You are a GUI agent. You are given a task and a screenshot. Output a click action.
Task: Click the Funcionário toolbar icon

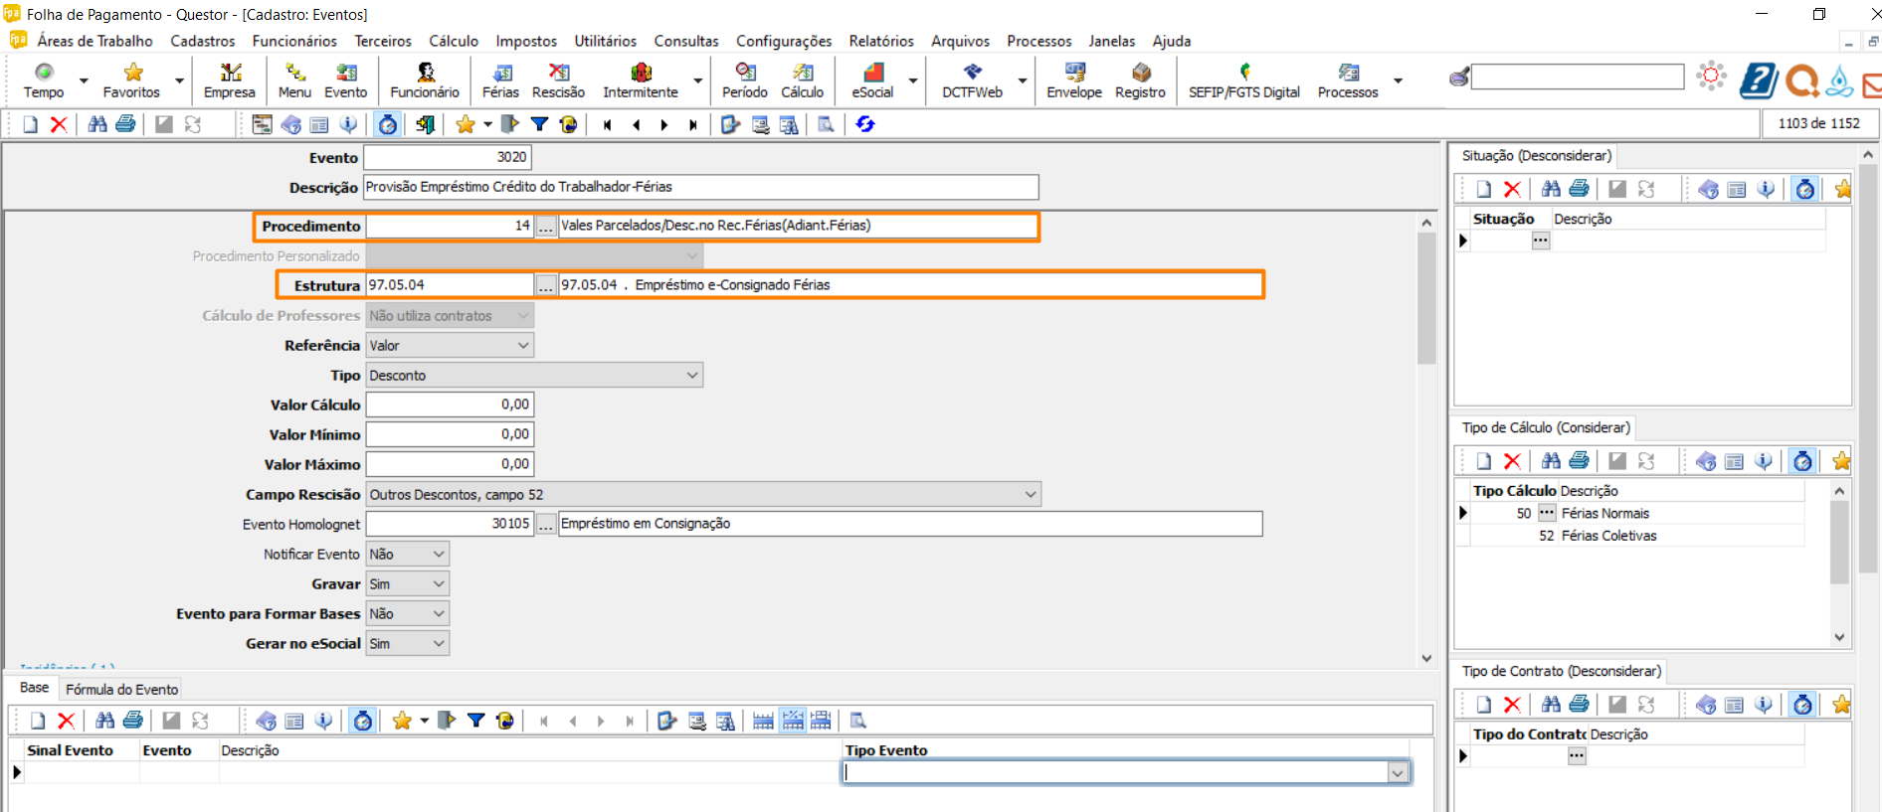[425, 81]
